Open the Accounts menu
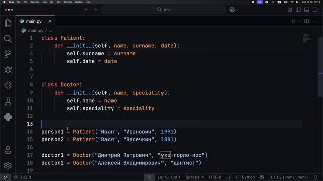The image size is (323, 181). tap(8, 150)
